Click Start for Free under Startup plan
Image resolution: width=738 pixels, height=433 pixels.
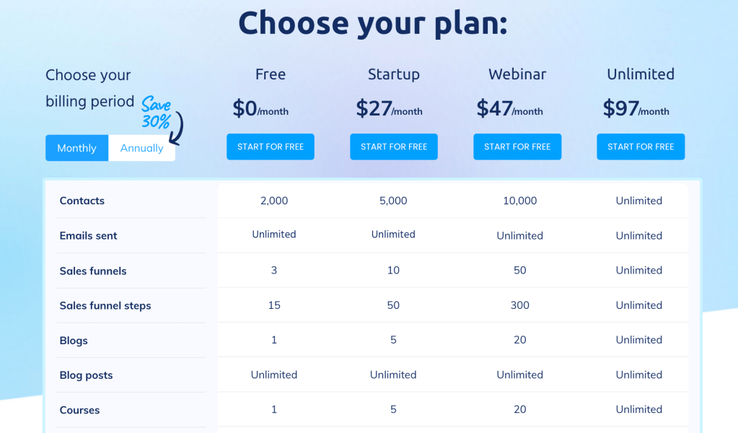point(394,146)
